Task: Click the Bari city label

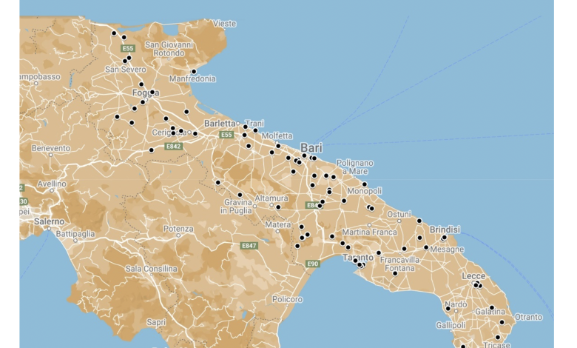Action: (311, 147)
